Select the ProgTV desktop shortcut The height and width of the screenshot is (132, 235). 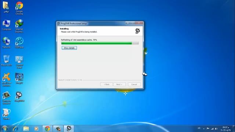coord(19,78)
